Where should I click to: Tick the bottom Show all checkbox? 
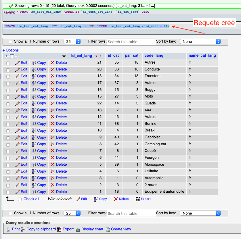10,213
